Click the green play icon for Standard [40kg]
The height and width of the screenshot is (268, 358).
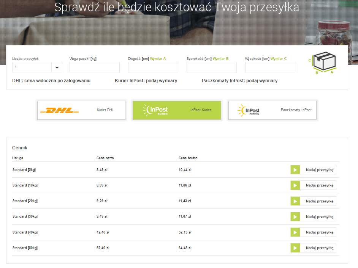pyautogui.click(x=295, y=232)
